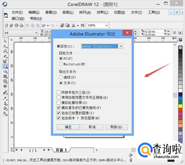Select the 曲线(U) radio option
The width and height of the screenshot is (185, 165).
[x=61, y=77]
